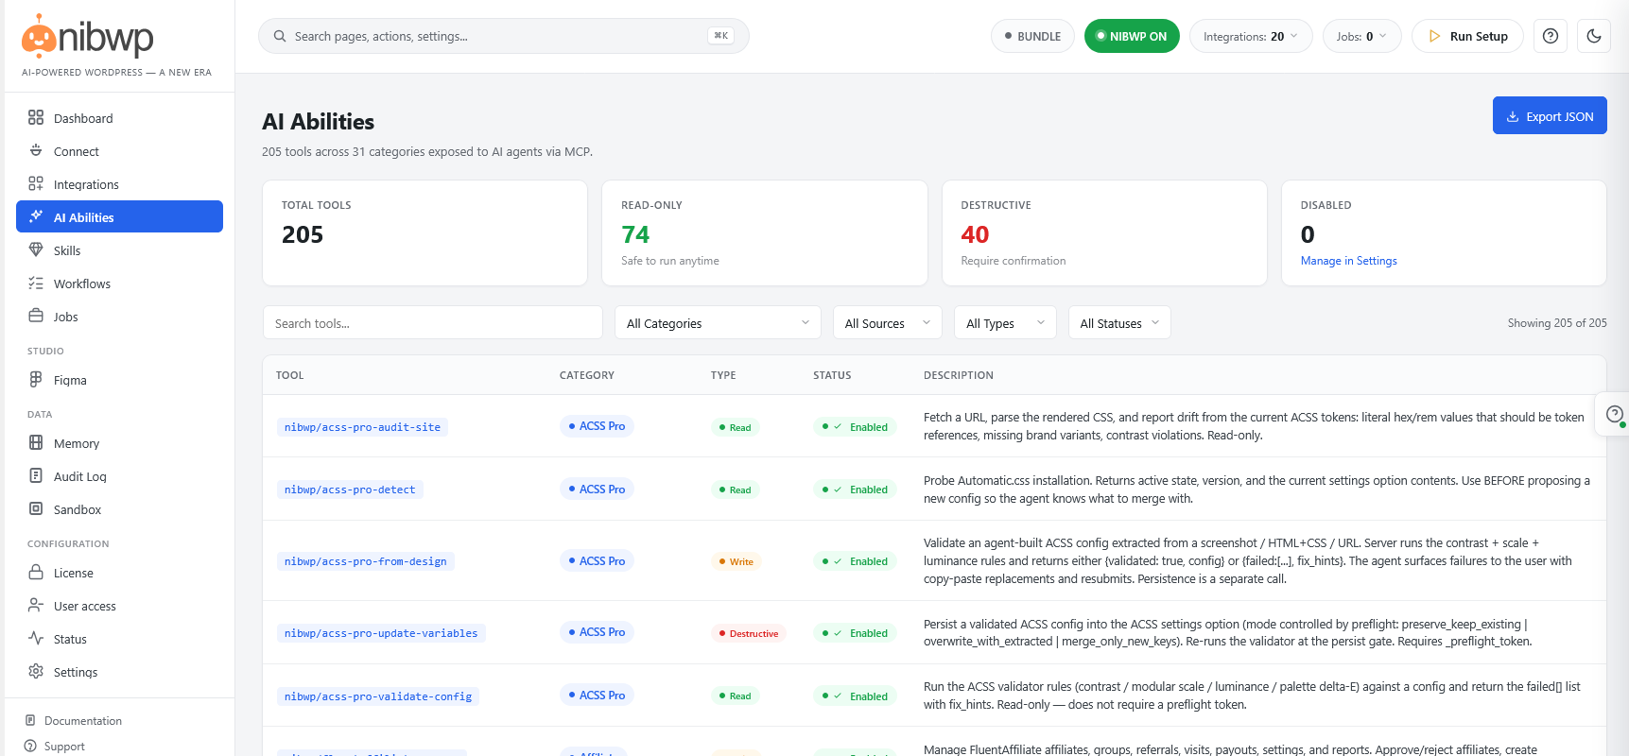Click the Audit Log document icon
Screen dimensions: 1629x756
36,475
